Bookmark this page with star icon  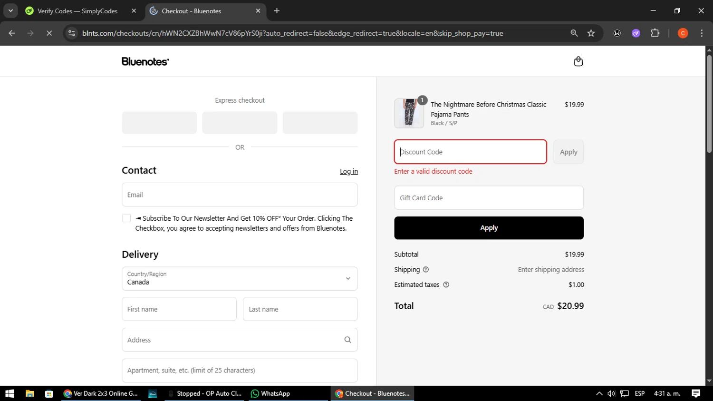click(591, 33)
